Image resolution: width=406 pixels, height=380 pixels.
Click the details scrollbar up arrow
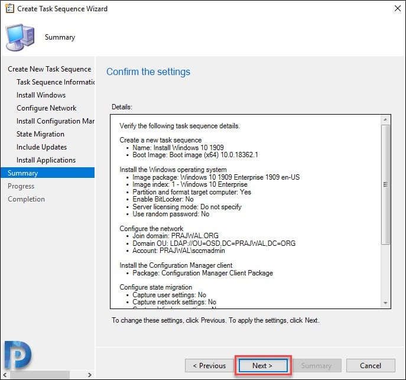pos(385,119)
